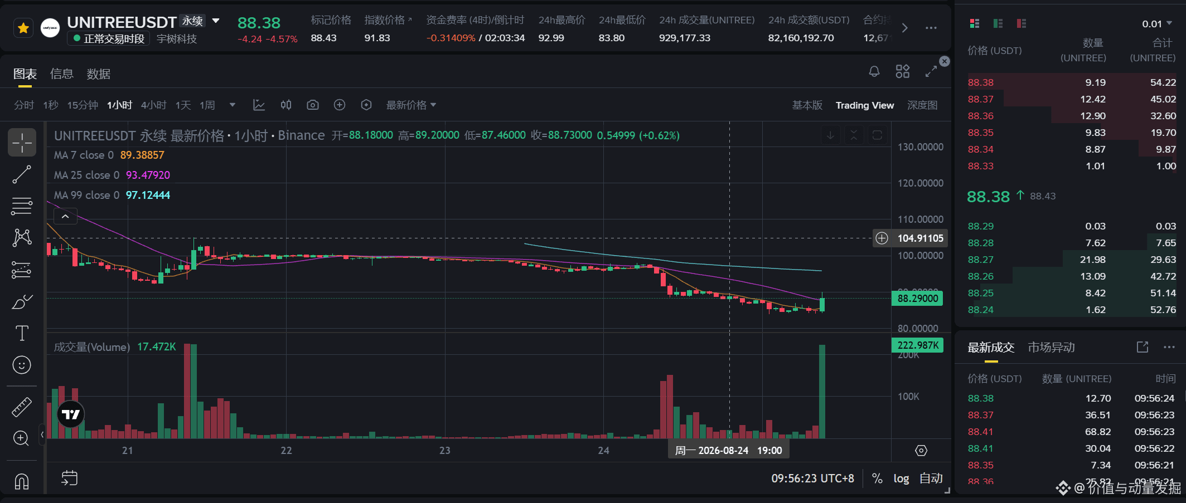Open the three-dot more menu in the ticker header
This screenshot has height=503, width=1186.
tap(931, 28)
